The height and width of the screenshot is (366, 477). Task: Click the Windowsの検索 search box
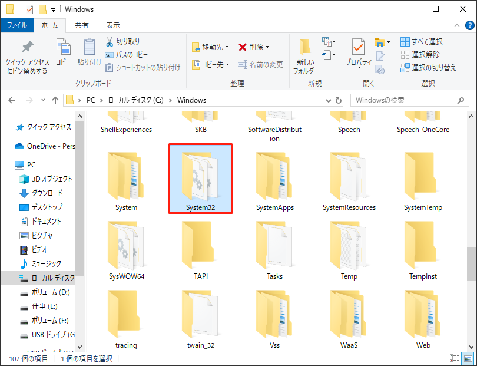point(409,100)
